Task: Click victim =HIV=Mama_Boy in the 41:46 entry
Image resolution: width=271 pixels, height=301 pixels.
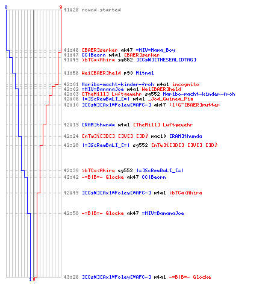Action: point(155,50)
